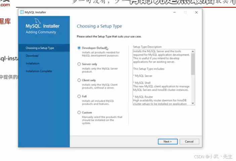Click 'Manually select the products' description text
Image resolution: width=236 pixels, height=161 pixels.
pos(102,120)
